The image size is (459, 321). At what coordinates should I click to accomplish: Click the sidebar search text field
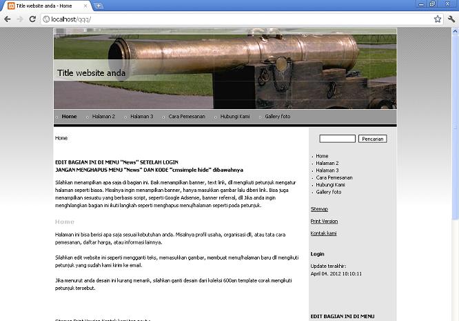[x=337, y=139]
